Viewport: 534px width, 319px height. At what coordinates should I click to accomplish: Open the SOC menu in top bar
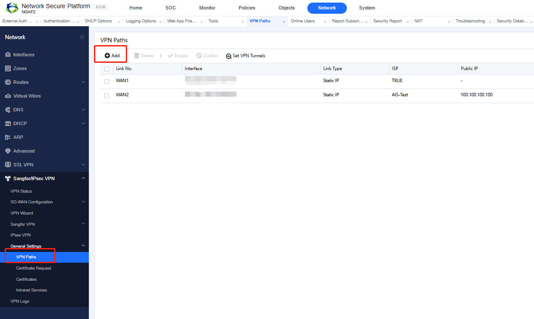(x=170, y=8)
